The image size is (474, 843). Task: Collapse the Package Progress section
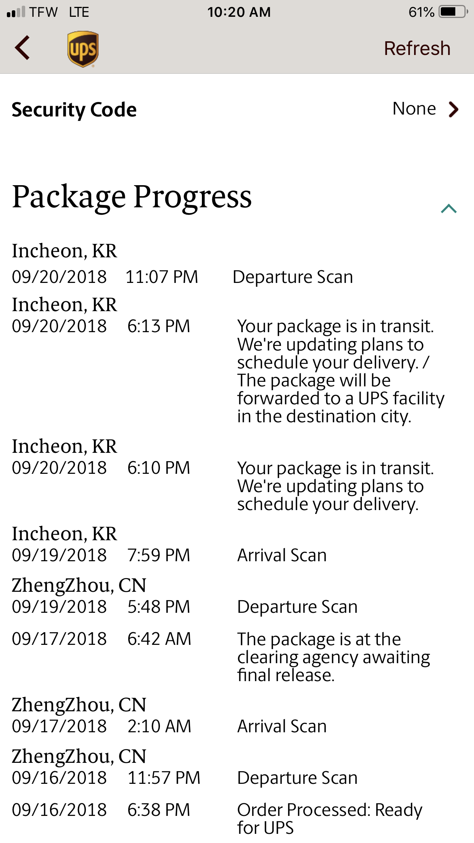tap(449, 208)
